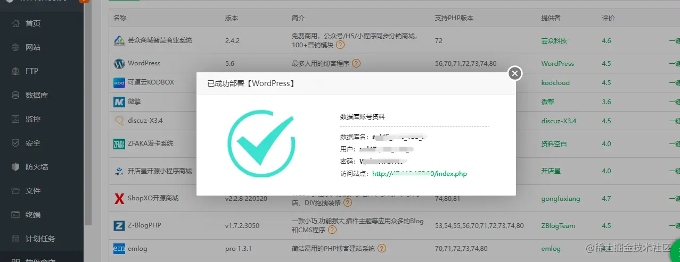Click the home icon beside 首页
680x262 pixels.
(15, 23)
